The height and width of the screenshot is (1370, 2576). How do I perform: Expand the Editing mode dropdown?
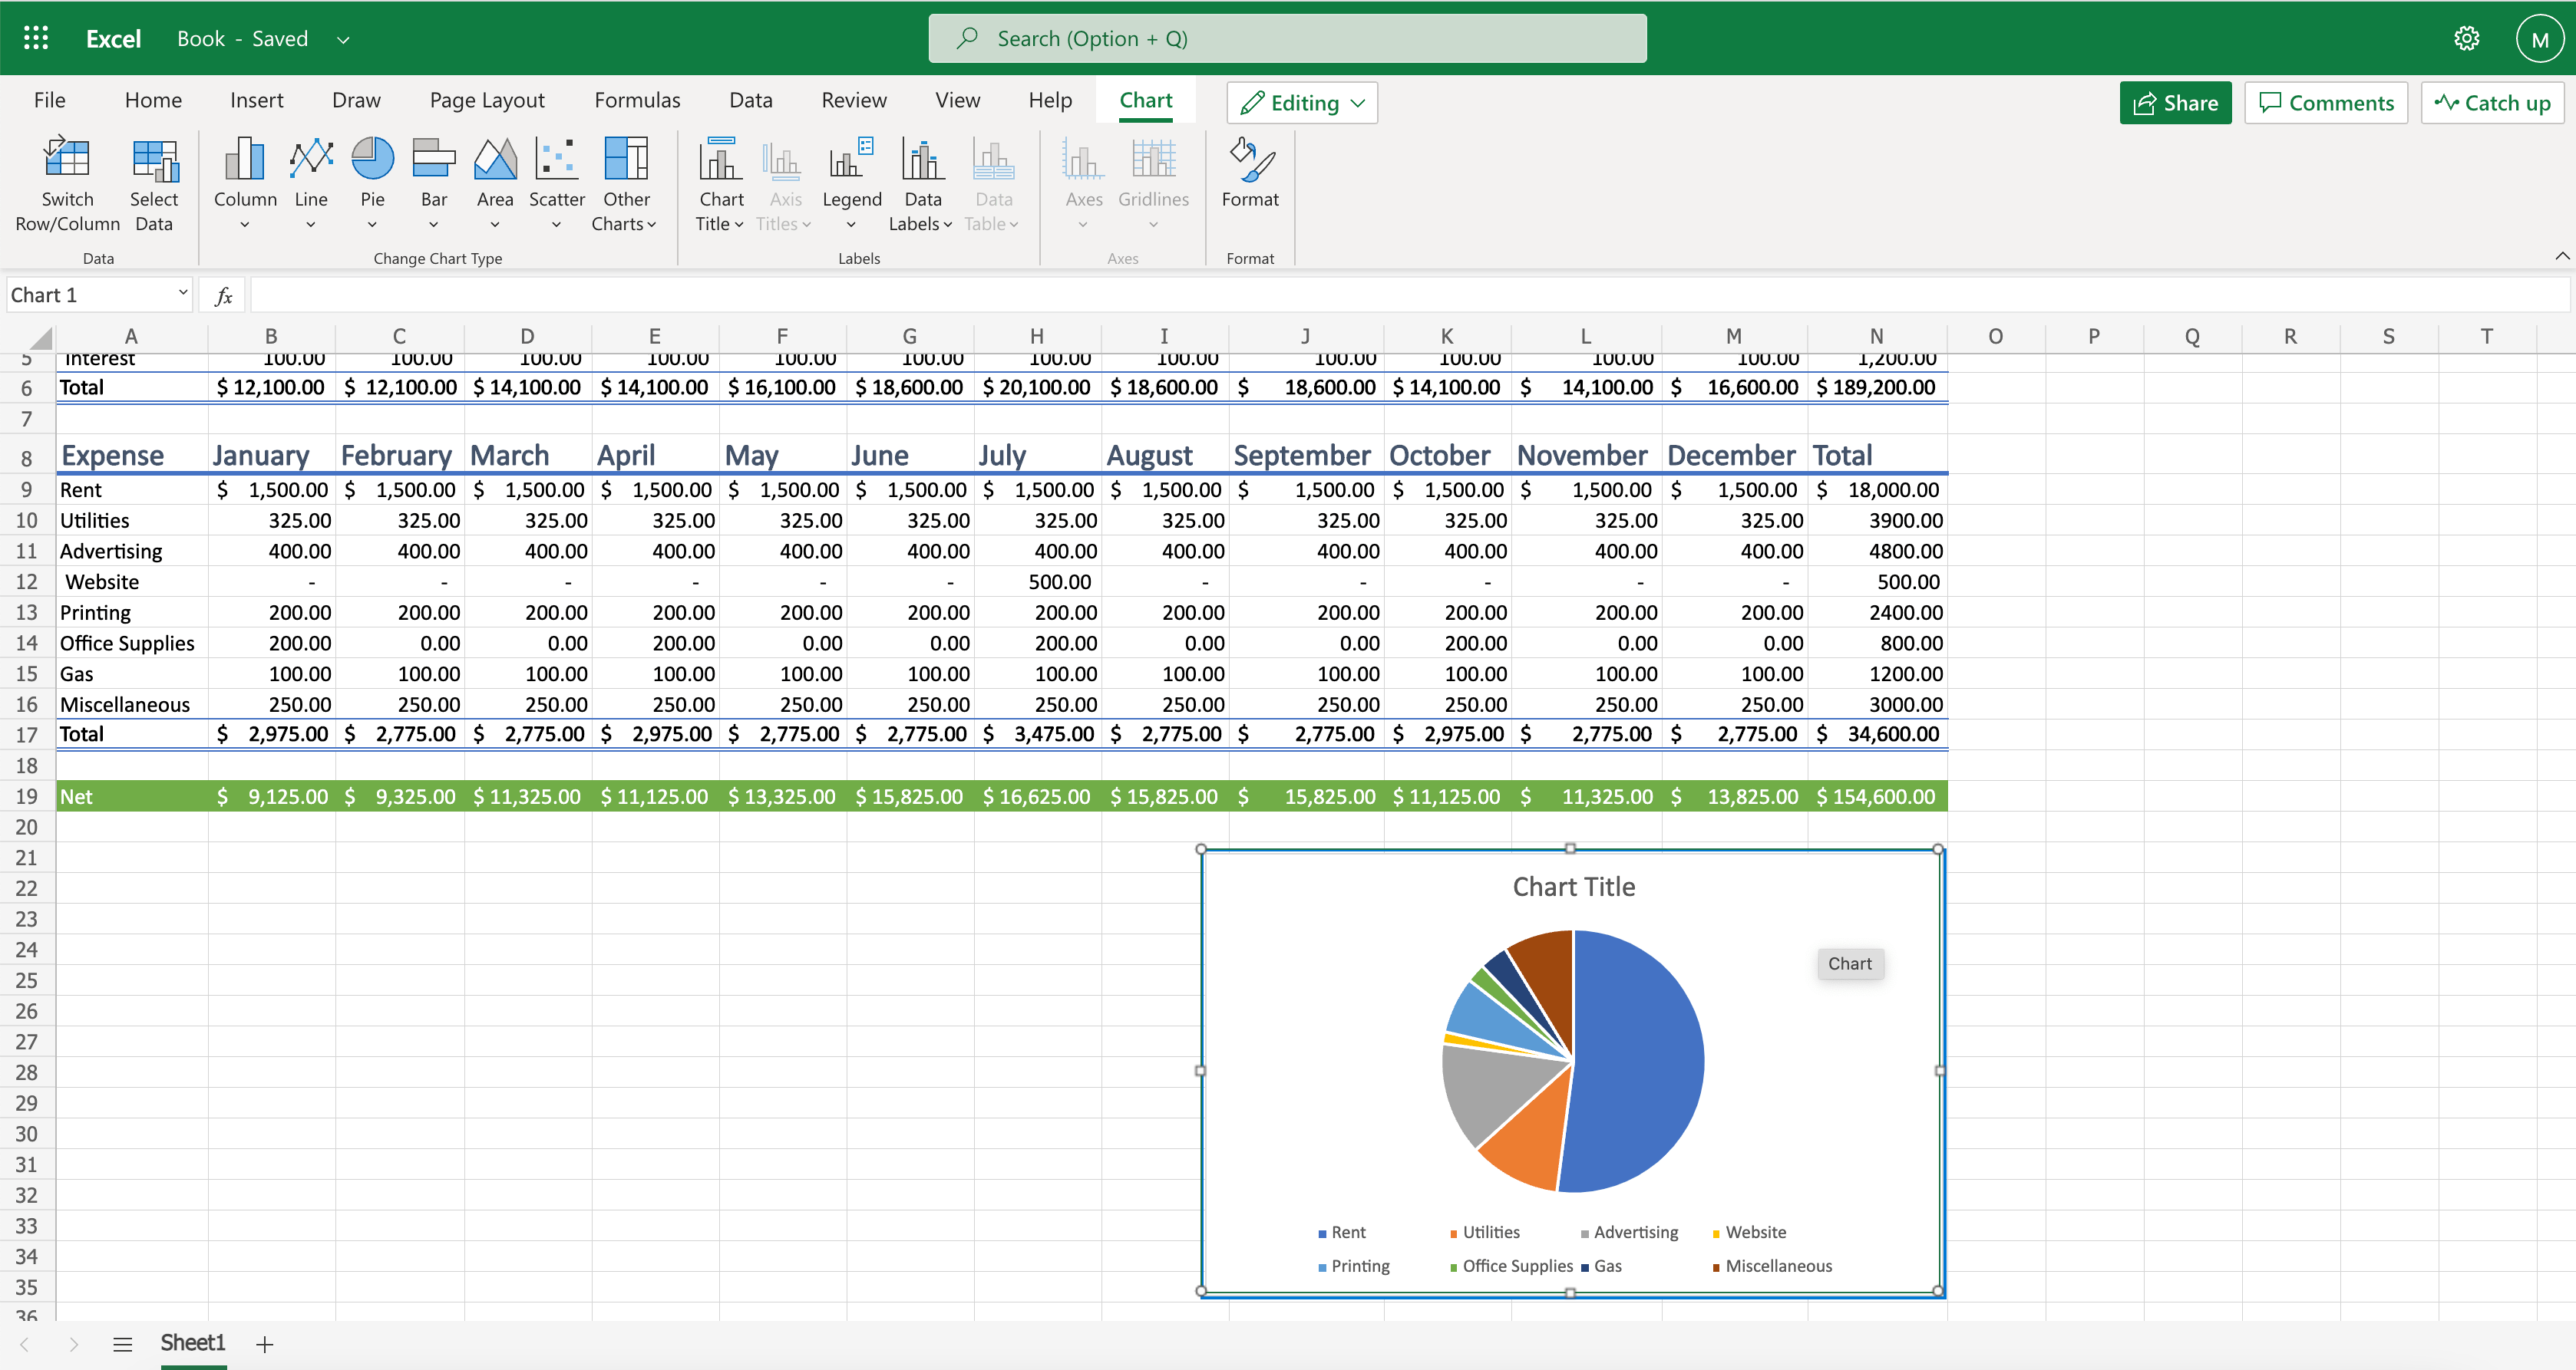(x=1302, y=103)
